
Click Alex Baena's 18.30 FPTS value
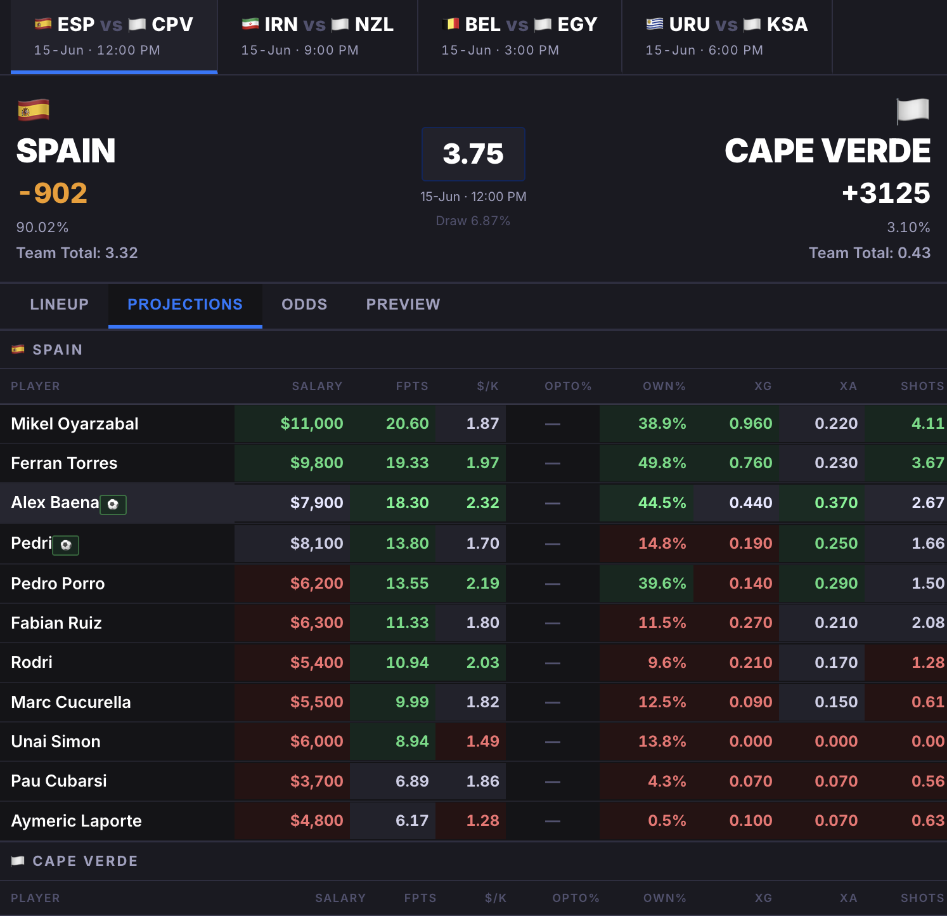point(407,503)
